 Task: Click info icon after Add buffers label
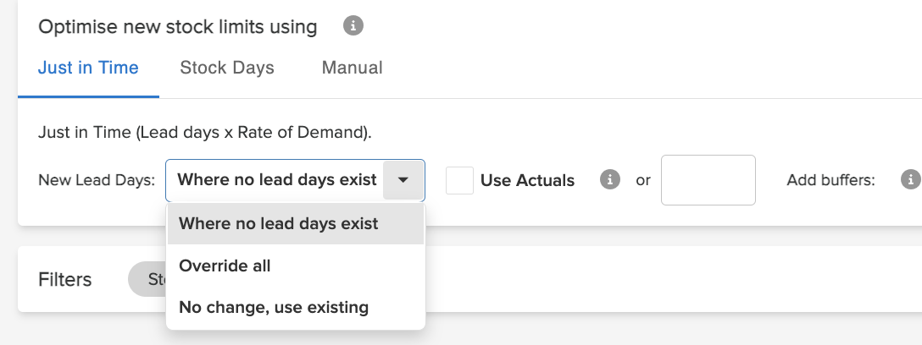coord(911,179)
